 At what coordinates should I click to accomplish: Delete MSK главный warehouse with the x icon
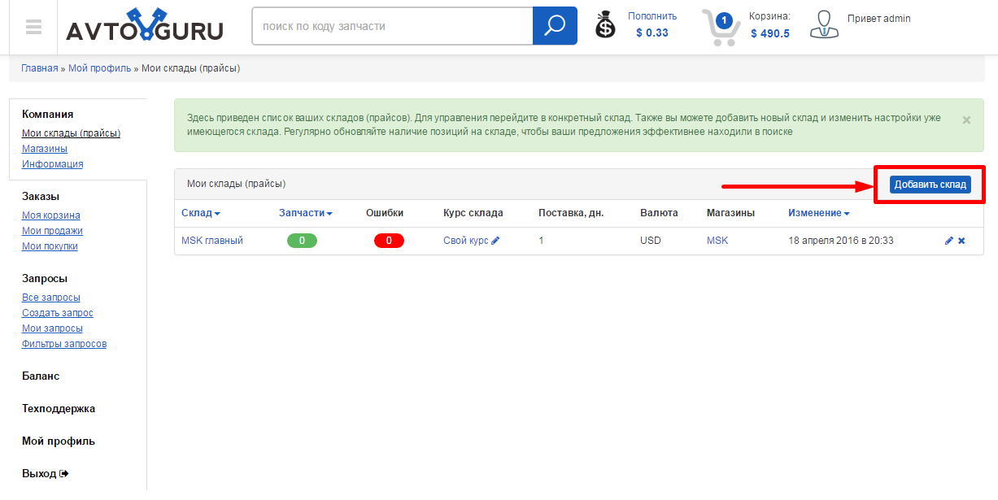(x=961, y=241)
